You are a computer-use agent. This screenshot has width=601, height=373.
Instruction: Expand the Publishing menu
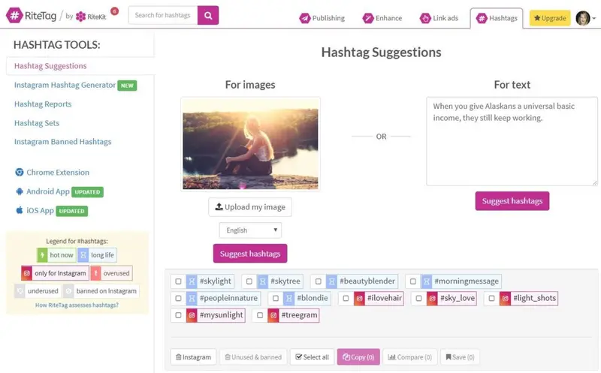(322, 18)
